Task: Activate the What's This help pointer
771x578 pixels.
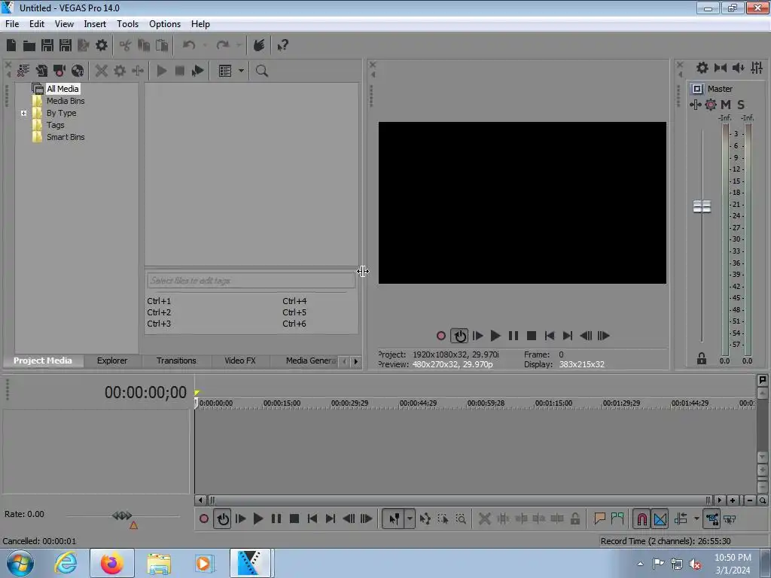Action: tap(282, 45)
